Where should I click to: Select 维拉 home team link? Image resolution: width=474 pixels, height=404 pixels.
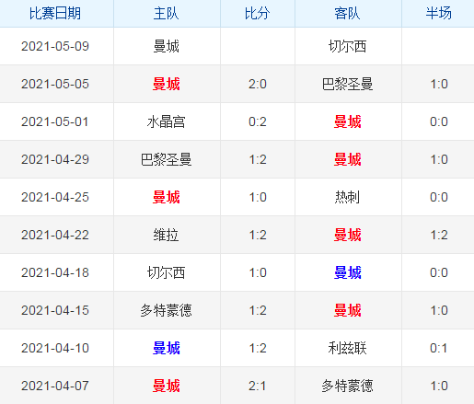coord(167,235)
